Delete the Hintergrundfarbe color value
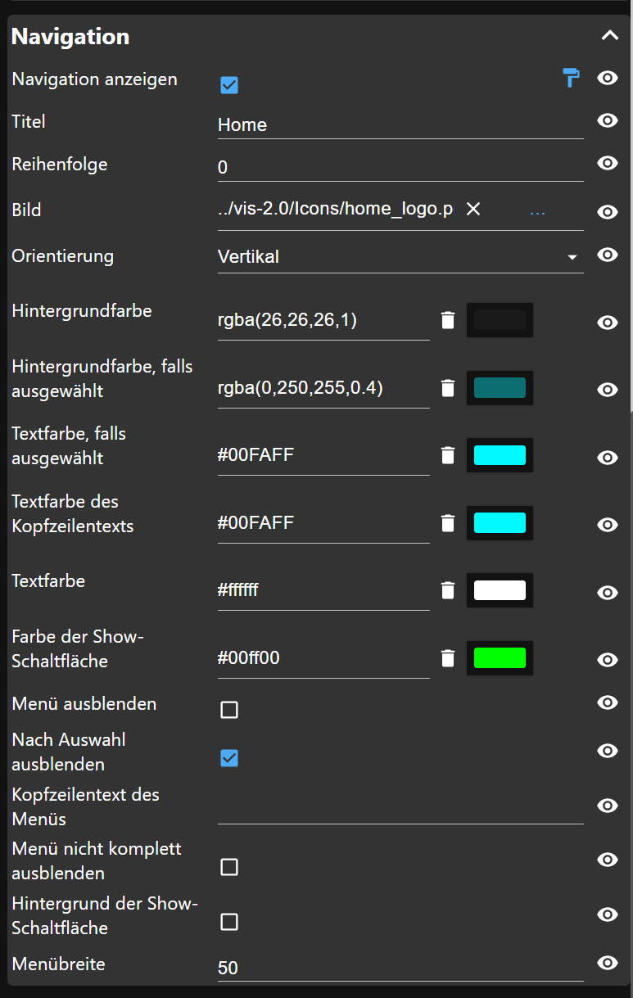This screenshot has height=998, width=633. click(x=447, y=320)
